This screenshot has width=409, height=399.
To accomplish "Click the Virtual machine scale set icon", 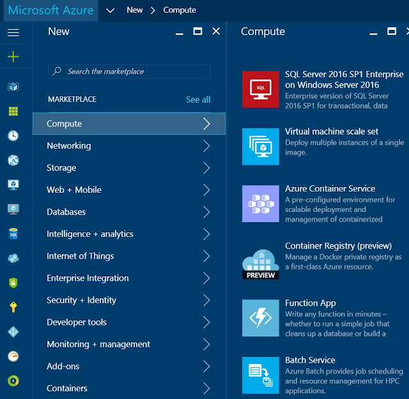I will pos(261,146).
